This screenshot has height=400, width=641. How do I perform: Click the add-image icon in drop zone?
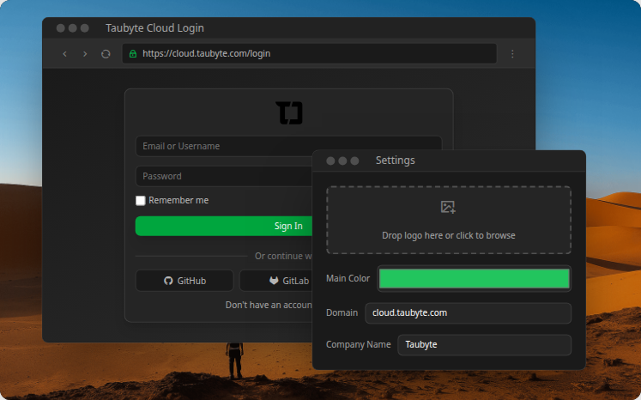[x=448, y=207]
